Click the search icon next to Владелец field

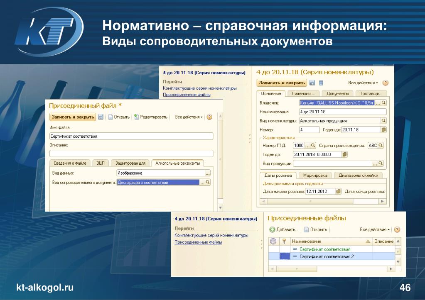383,103
